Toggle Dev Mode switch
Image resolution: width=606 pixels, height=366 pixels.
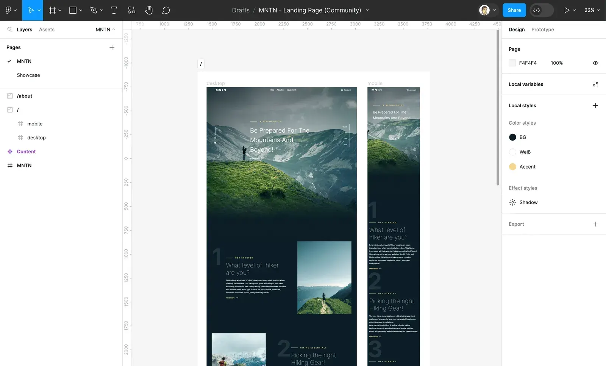click(x=542, y=10)
